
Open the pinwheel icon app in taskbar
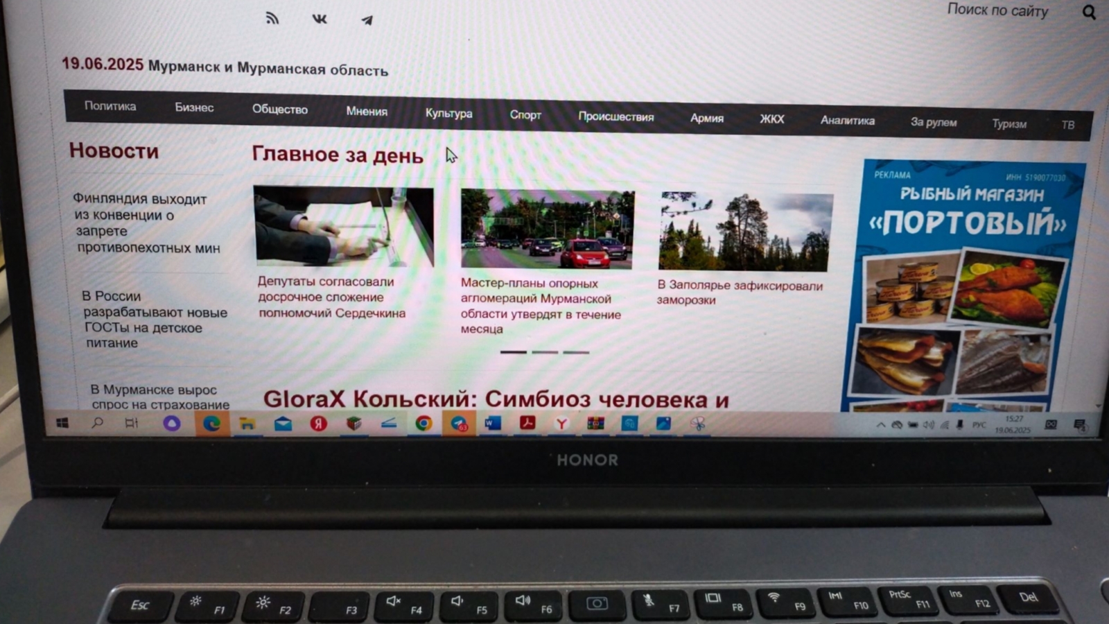(x=697, y=424)
